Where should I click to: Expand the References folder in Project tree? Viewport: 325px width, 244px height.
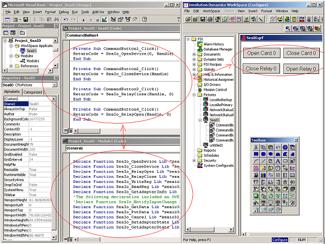[x=11, y=66]
